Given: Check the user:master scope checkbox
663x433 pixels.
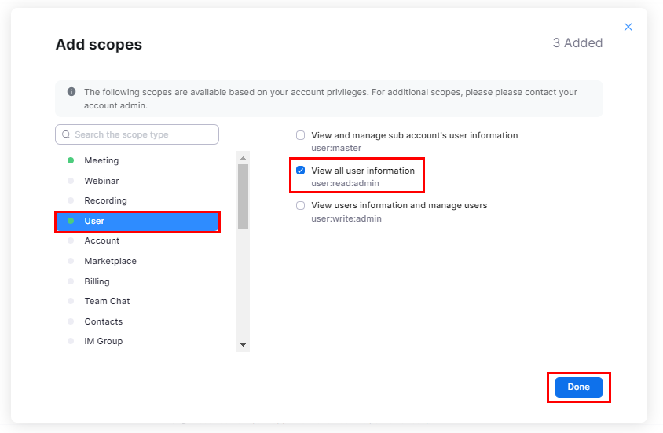Looking at the screenshot, I should (300, 135).
